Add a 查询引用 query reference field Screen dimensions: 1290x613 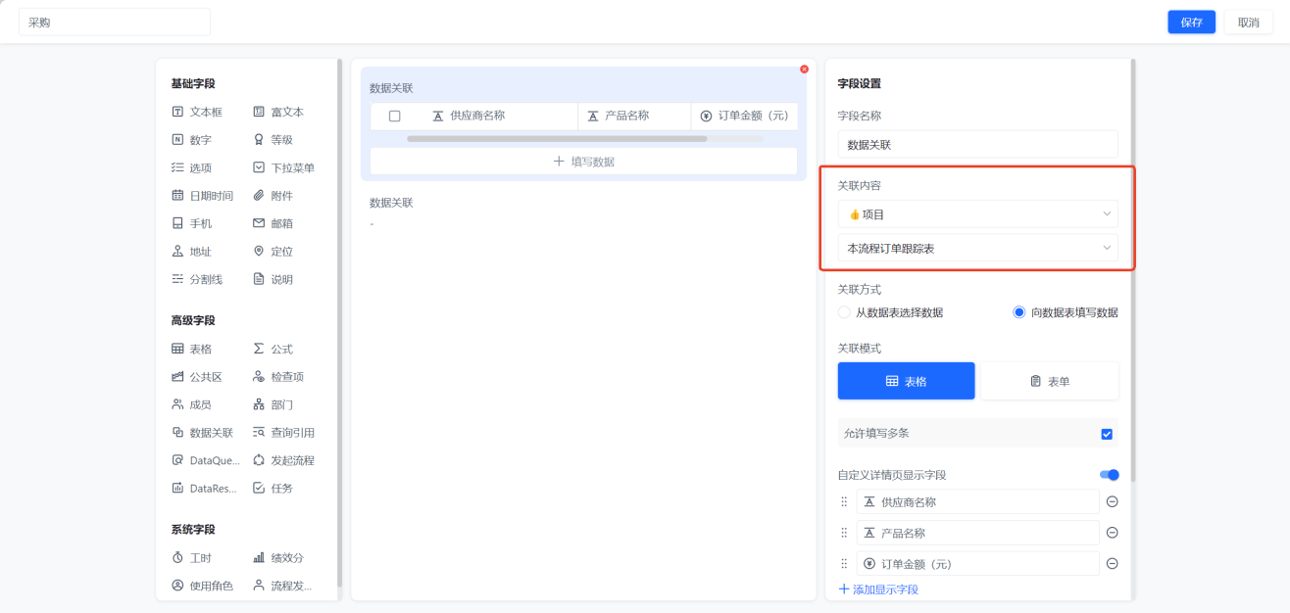point(284,433)
